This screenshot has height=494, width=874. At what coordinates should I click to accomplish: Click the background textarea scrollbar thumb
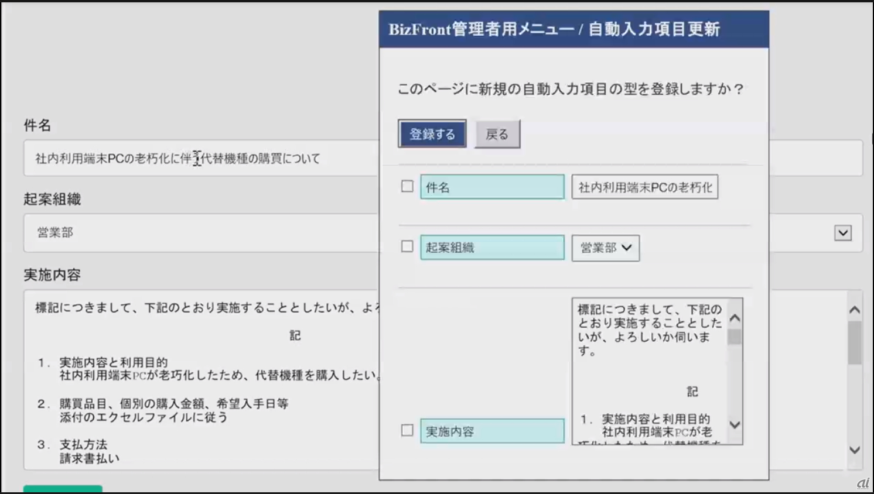(855, 342)
